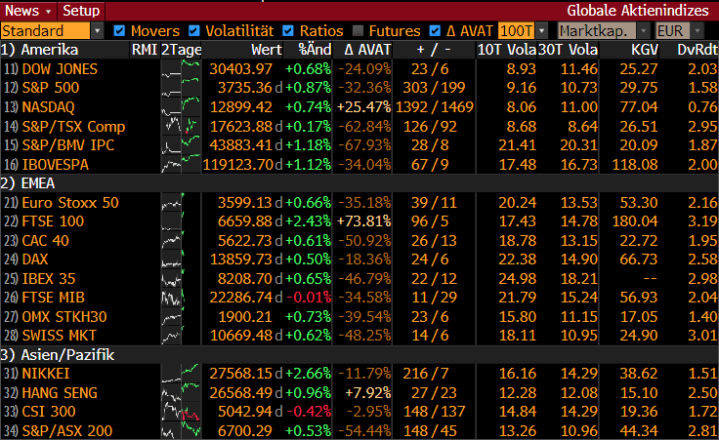Viewport: 719px width, 440px height.
Task: Select the IBOVESPA index
Action: pyautogui.click(x=55, y=164)
